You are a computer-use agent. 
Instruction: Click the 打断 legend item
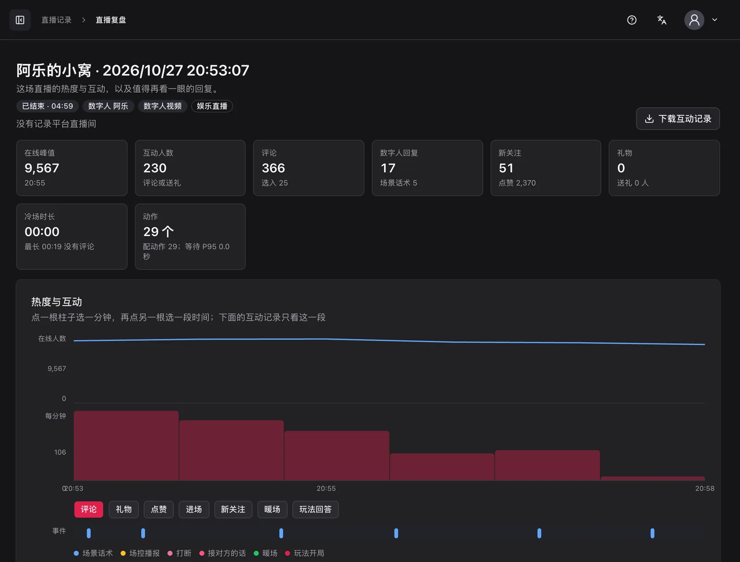(x=179, y=553)
